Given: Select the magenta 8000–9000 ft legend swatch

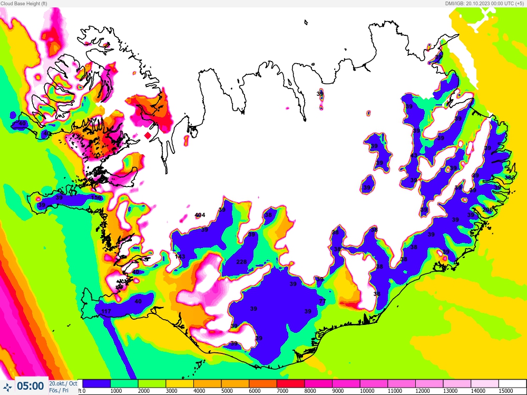Looking at the screenshot, I should [318, 383].
